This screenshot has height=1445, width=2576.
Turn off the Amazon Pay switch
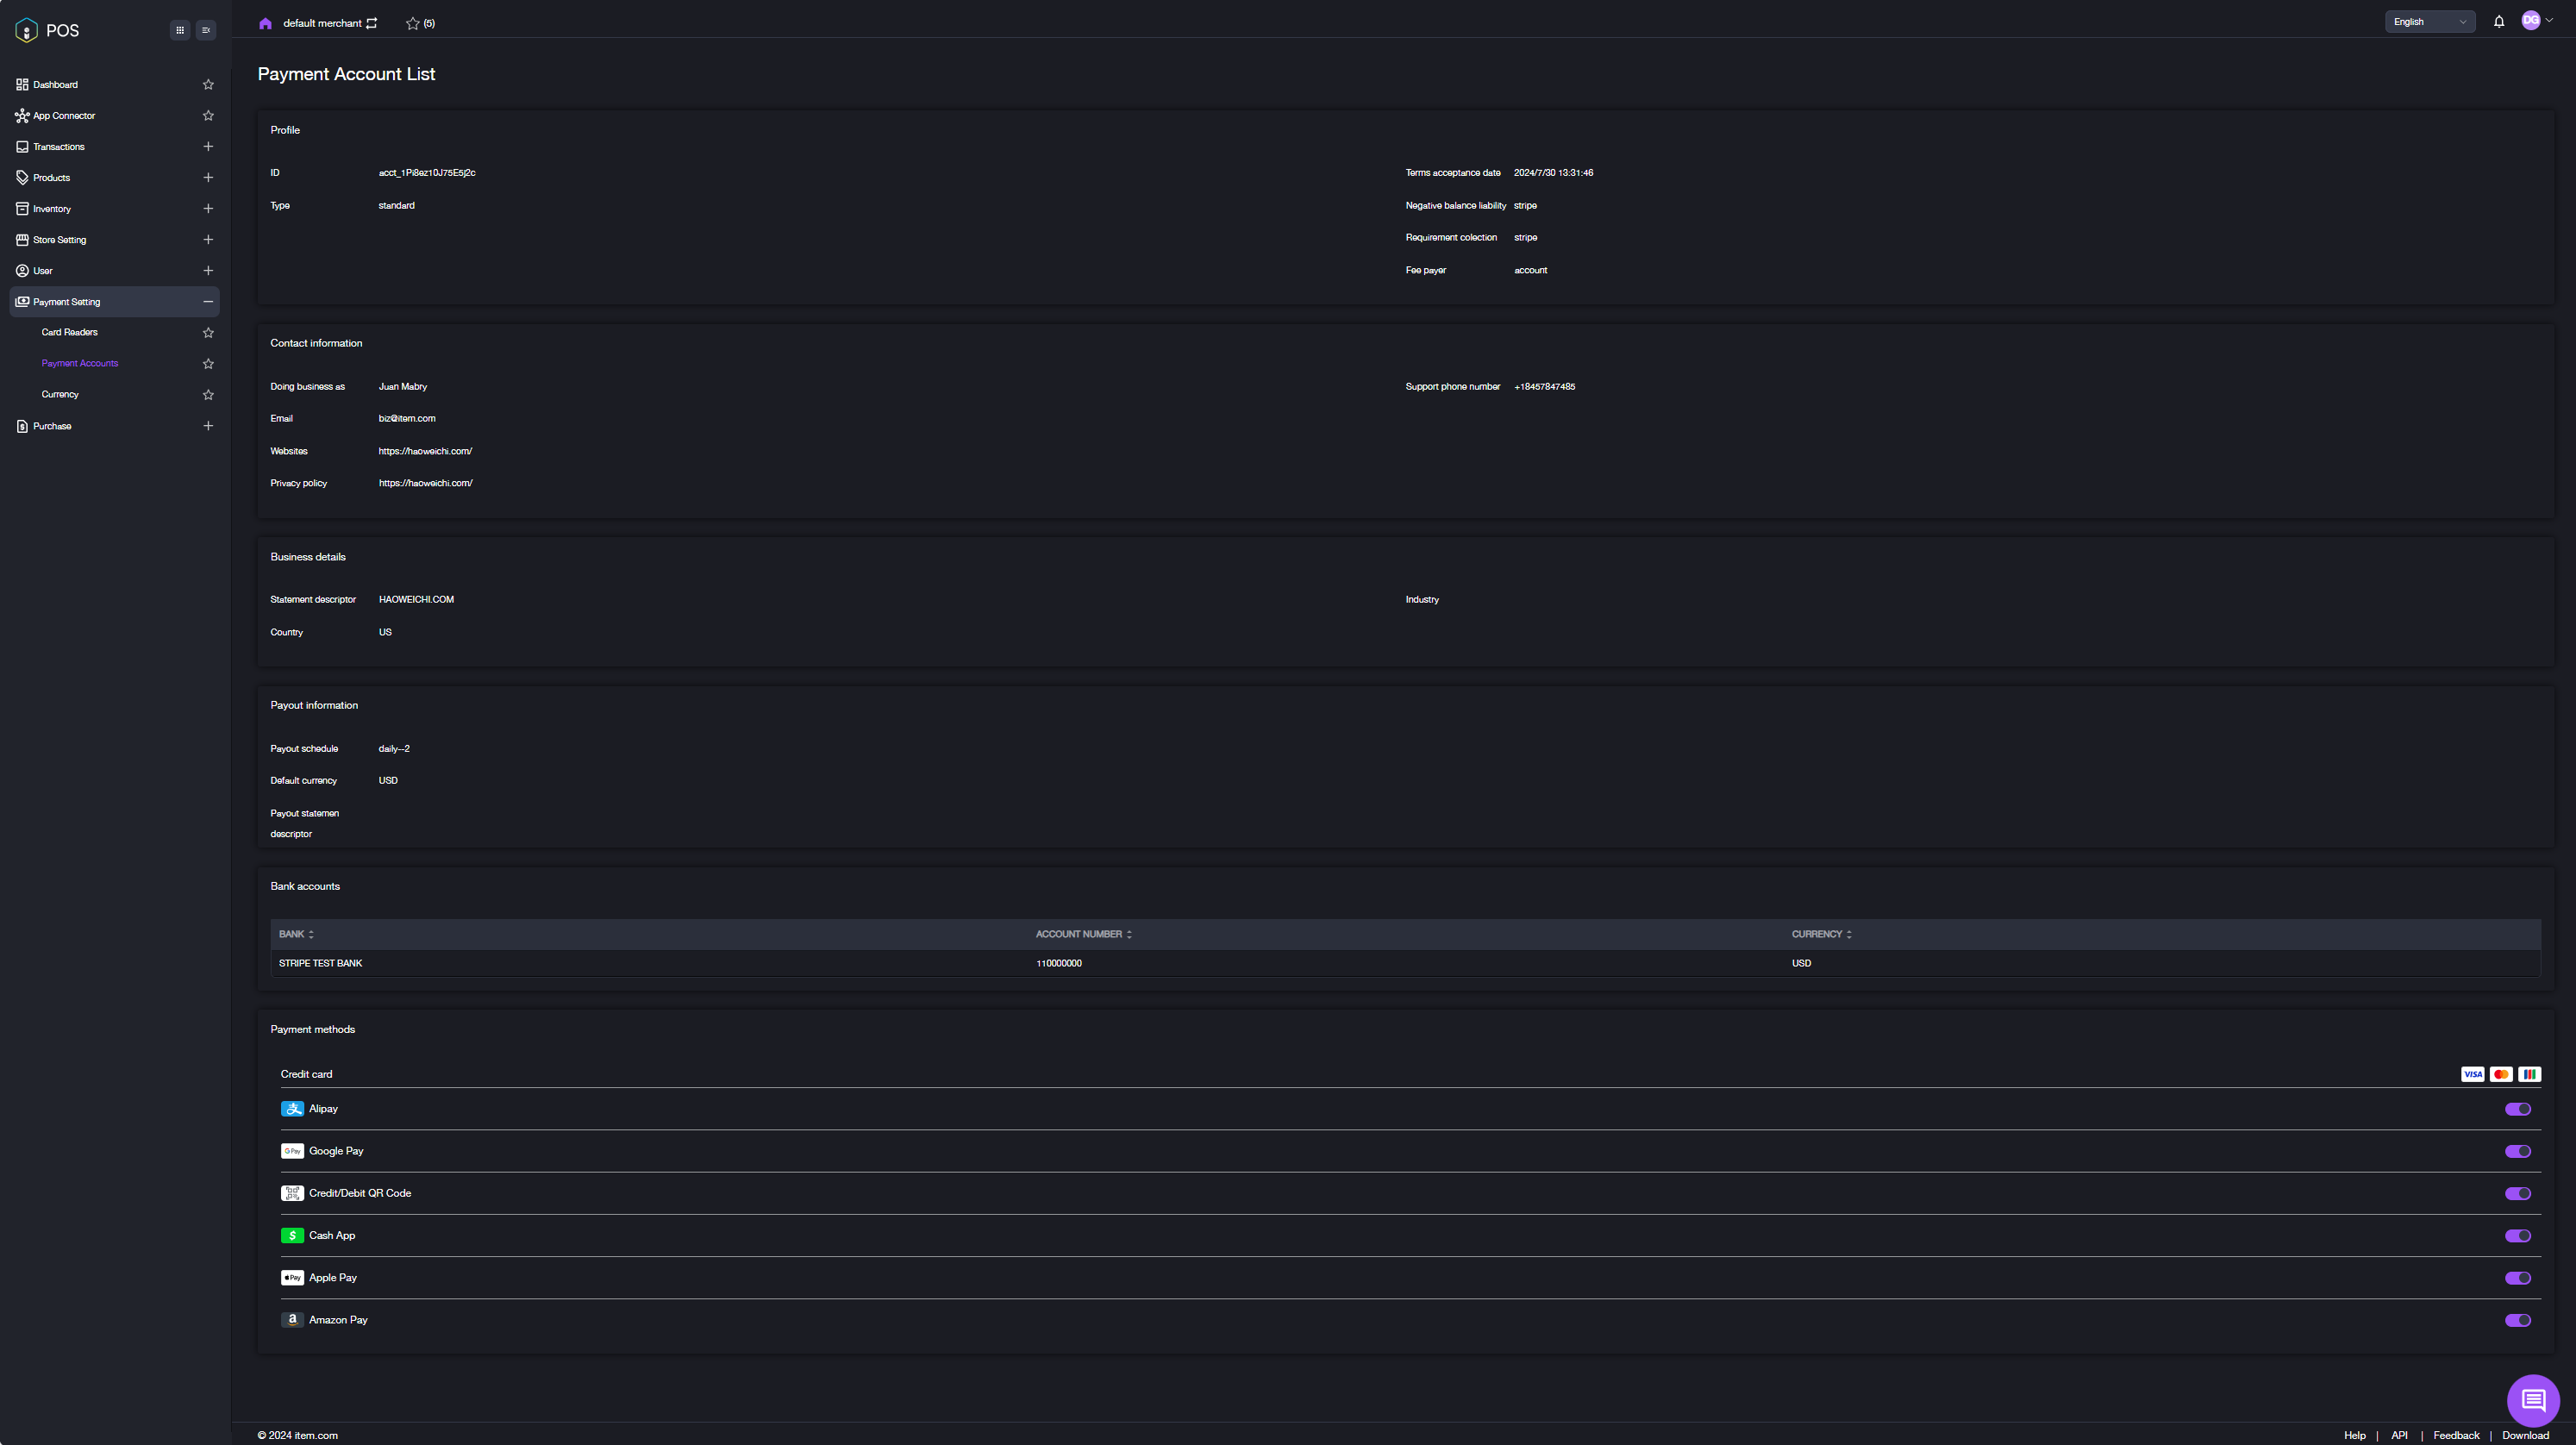(2517, 1320)
